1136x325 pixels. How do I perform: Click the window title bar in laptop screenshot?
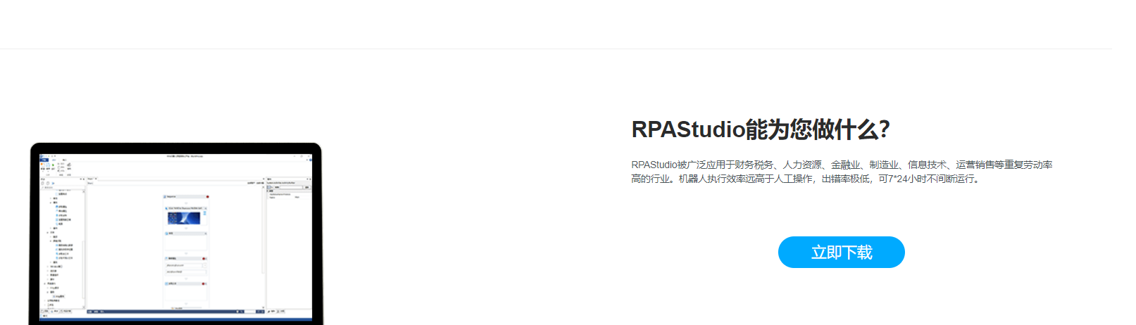[176, 155]
